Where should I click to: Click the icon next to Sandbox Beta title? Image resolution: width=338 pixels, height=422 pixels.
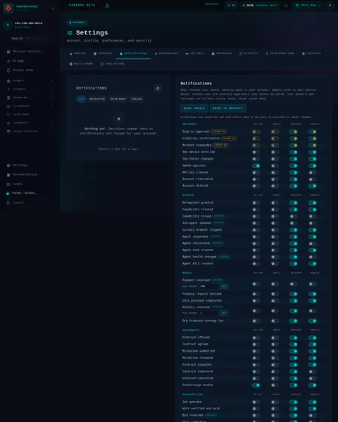(107, 6)
